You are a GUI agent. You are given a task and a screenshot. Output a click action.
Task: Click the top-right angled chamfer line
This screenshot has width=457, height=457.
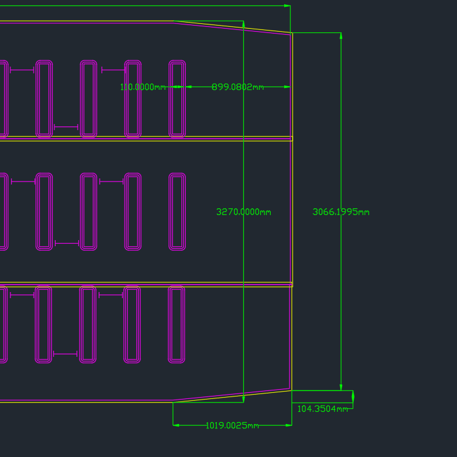pyautogui.click(x=232, y=26)
